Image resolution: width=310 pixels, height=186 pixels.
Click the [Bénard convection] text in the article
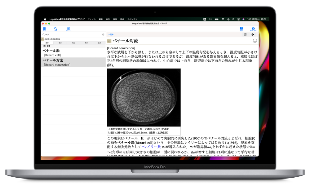[x=121, y=48]
